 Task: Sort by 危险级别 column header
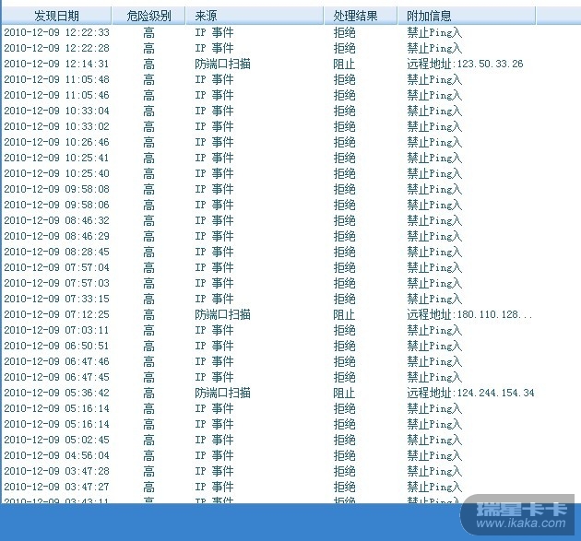coord(148,16)
